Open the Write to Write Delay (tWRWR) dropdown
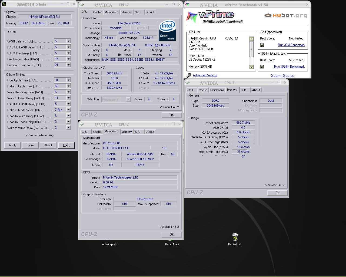346x277 pixels. 68,128
